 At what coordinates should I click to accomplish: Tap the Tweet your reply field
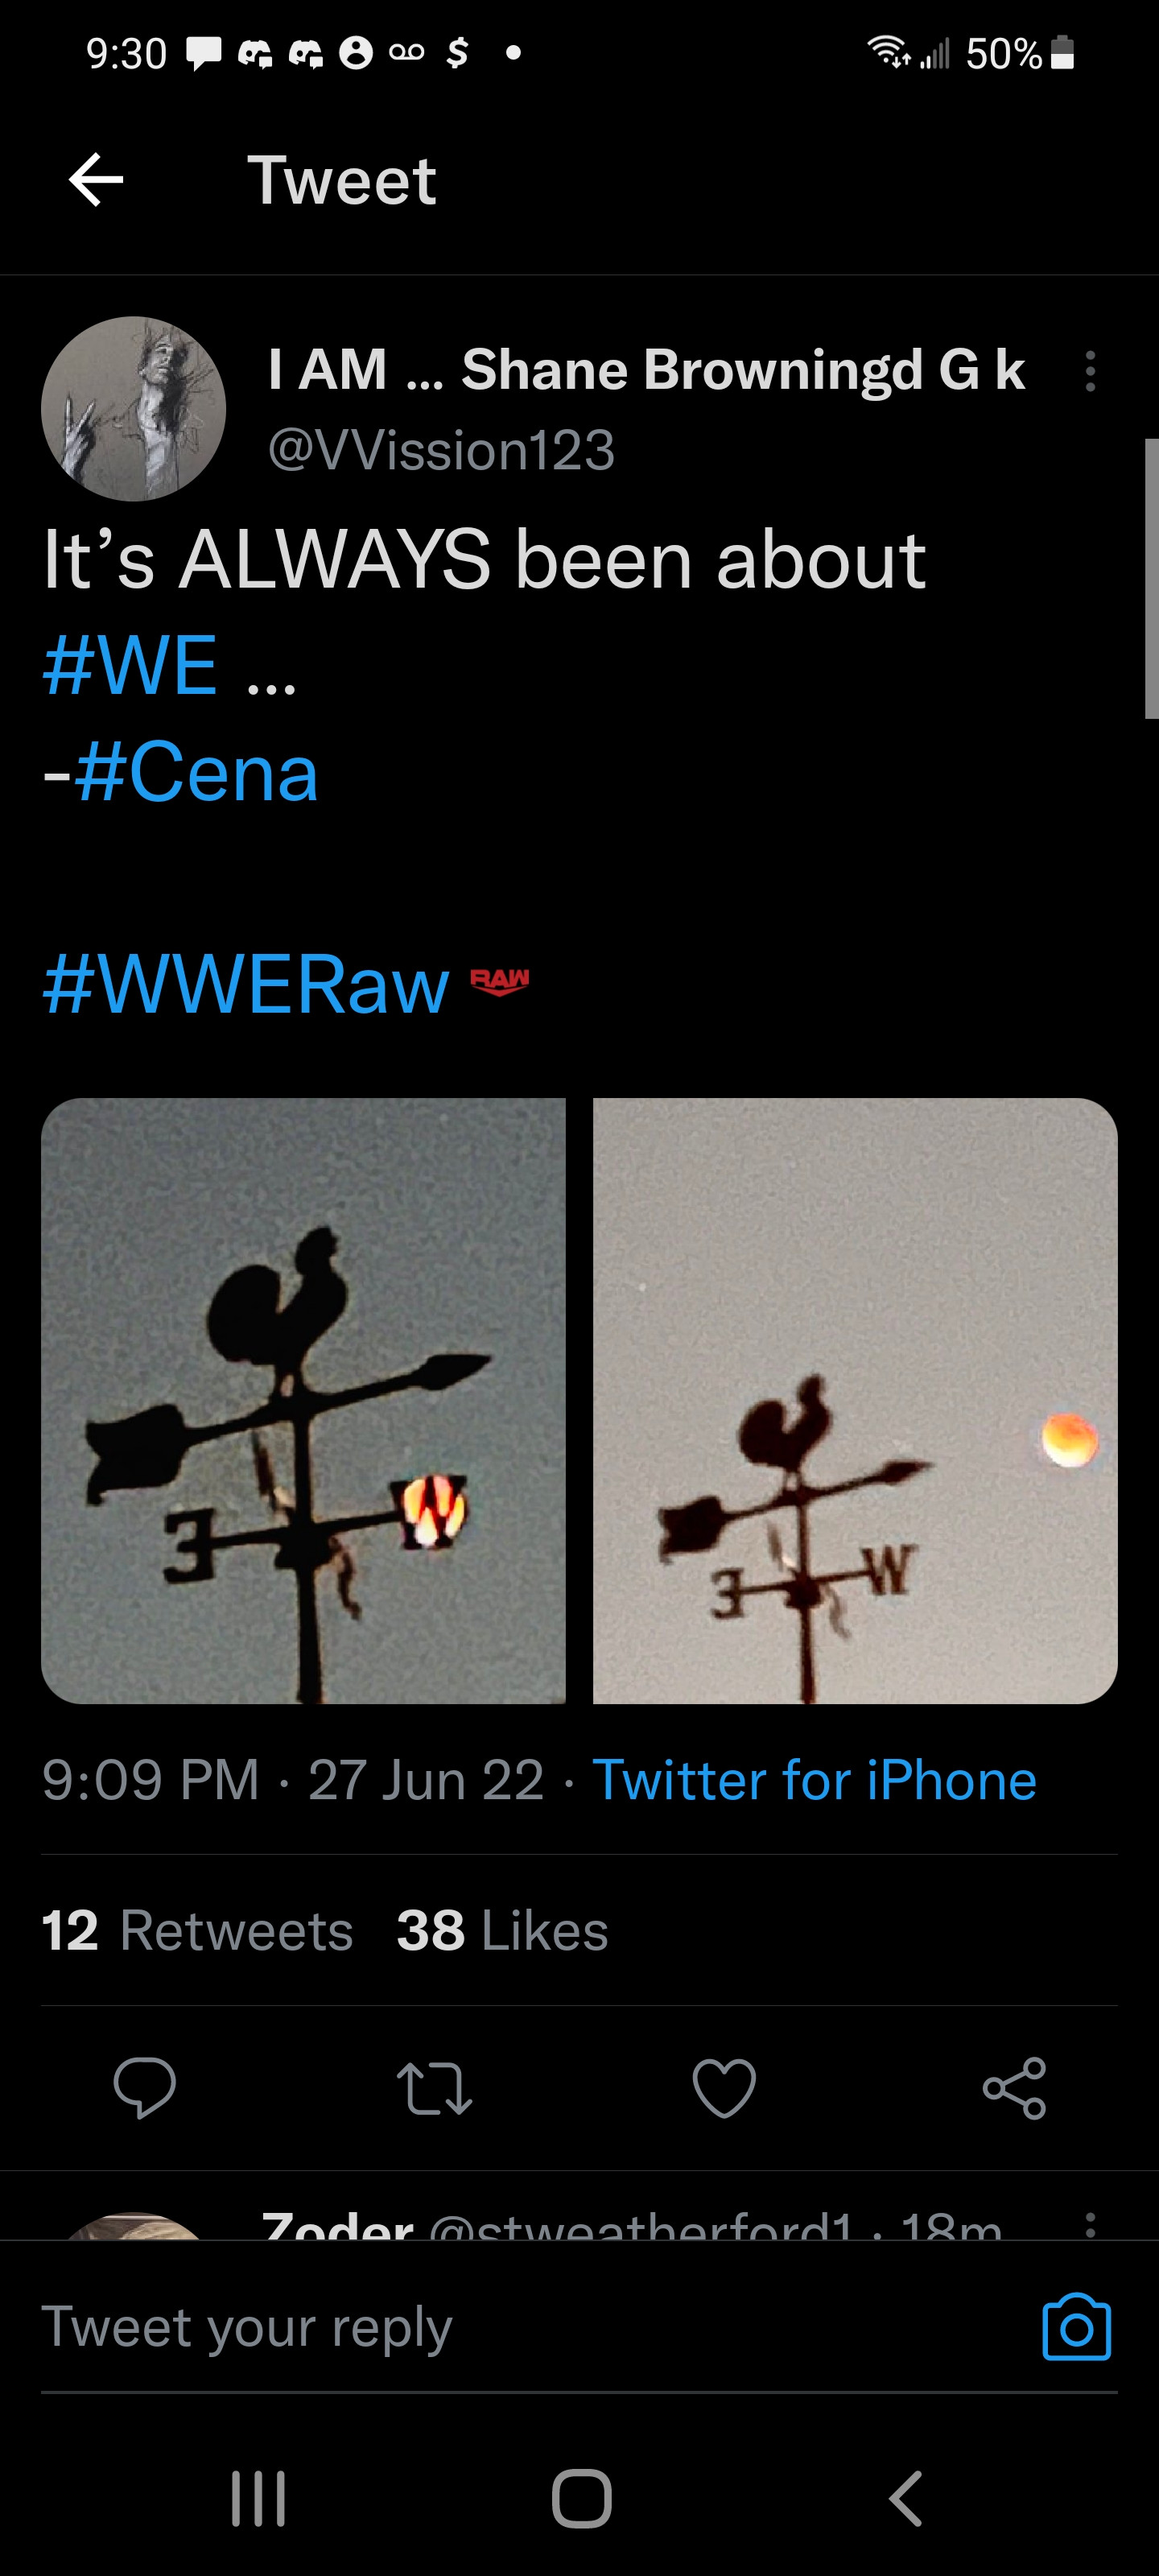500,2327
